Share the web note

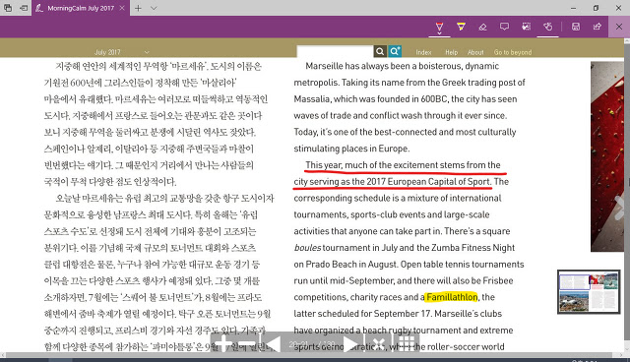coord(598,27)
